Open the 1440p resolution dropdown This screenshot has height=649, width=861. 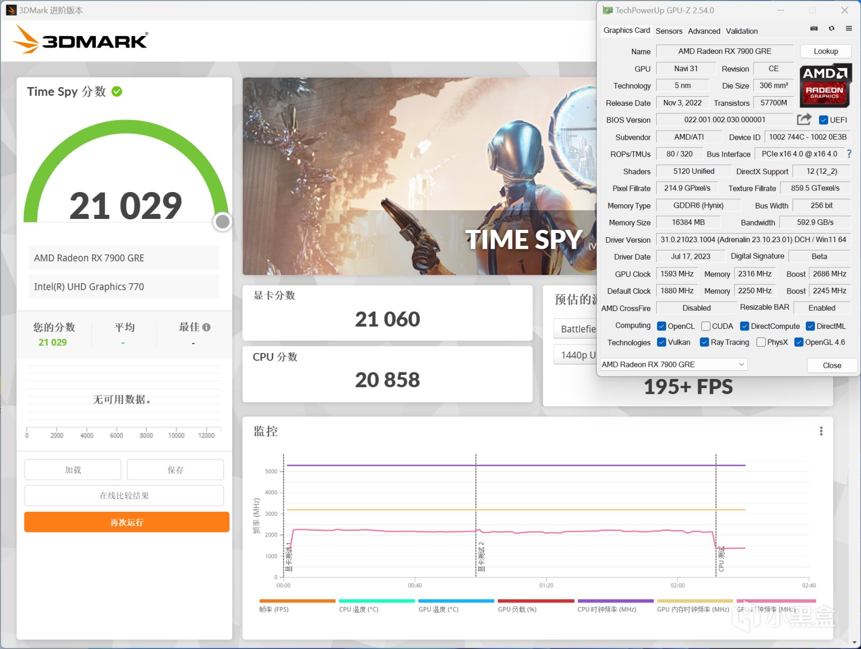coord(576,355)
